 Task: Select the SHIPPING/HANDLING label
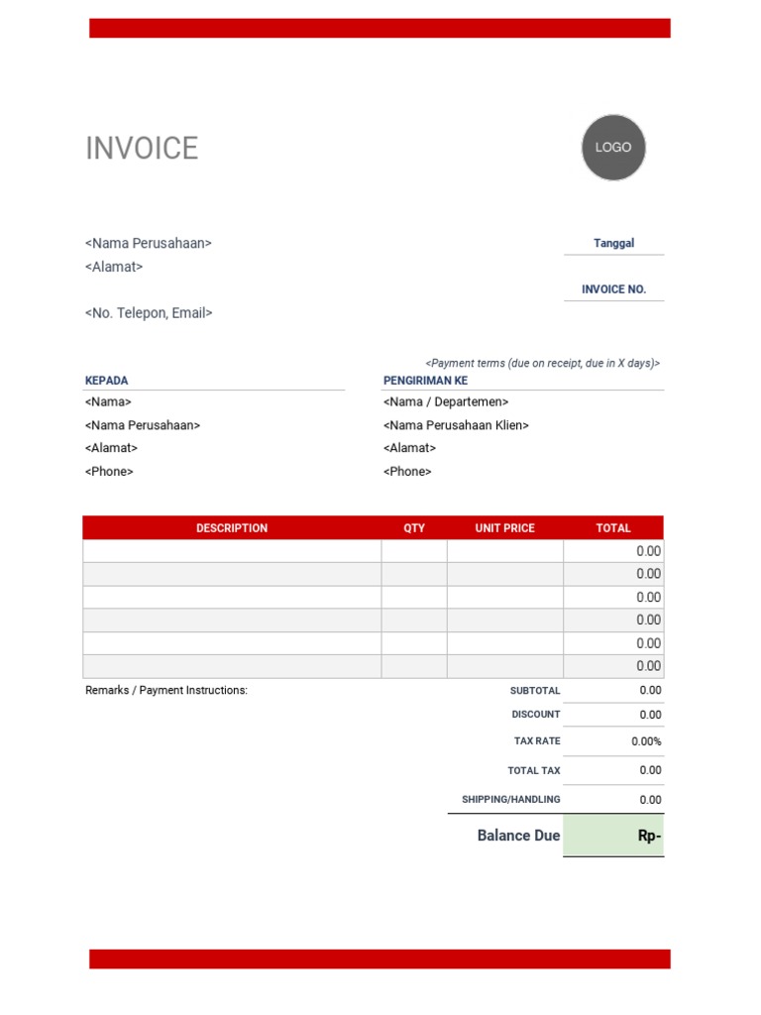point(511,800)
